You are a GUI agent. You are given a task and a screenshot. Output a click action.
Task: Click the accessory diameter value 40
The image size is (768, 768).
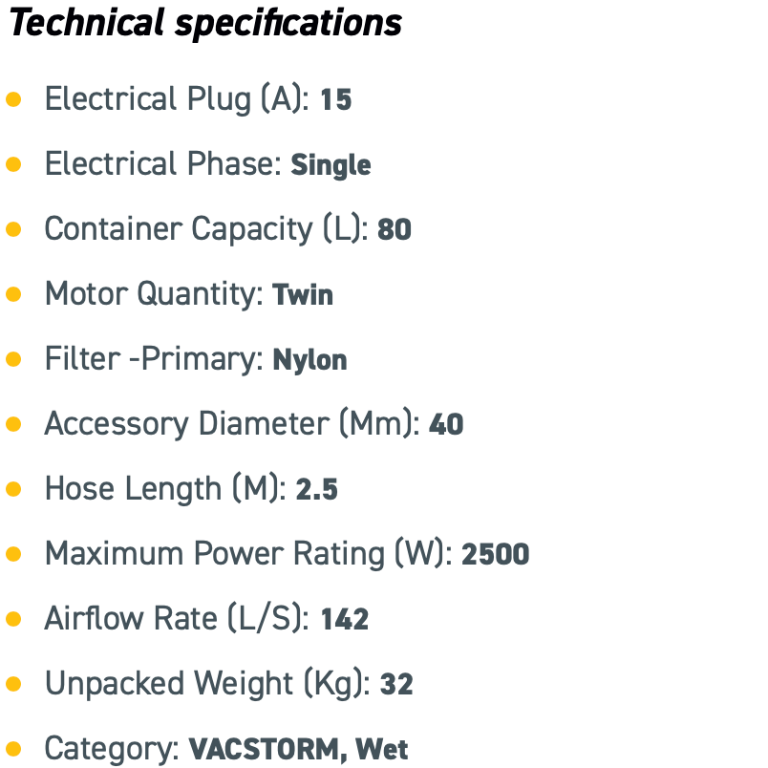pos(446,424)
